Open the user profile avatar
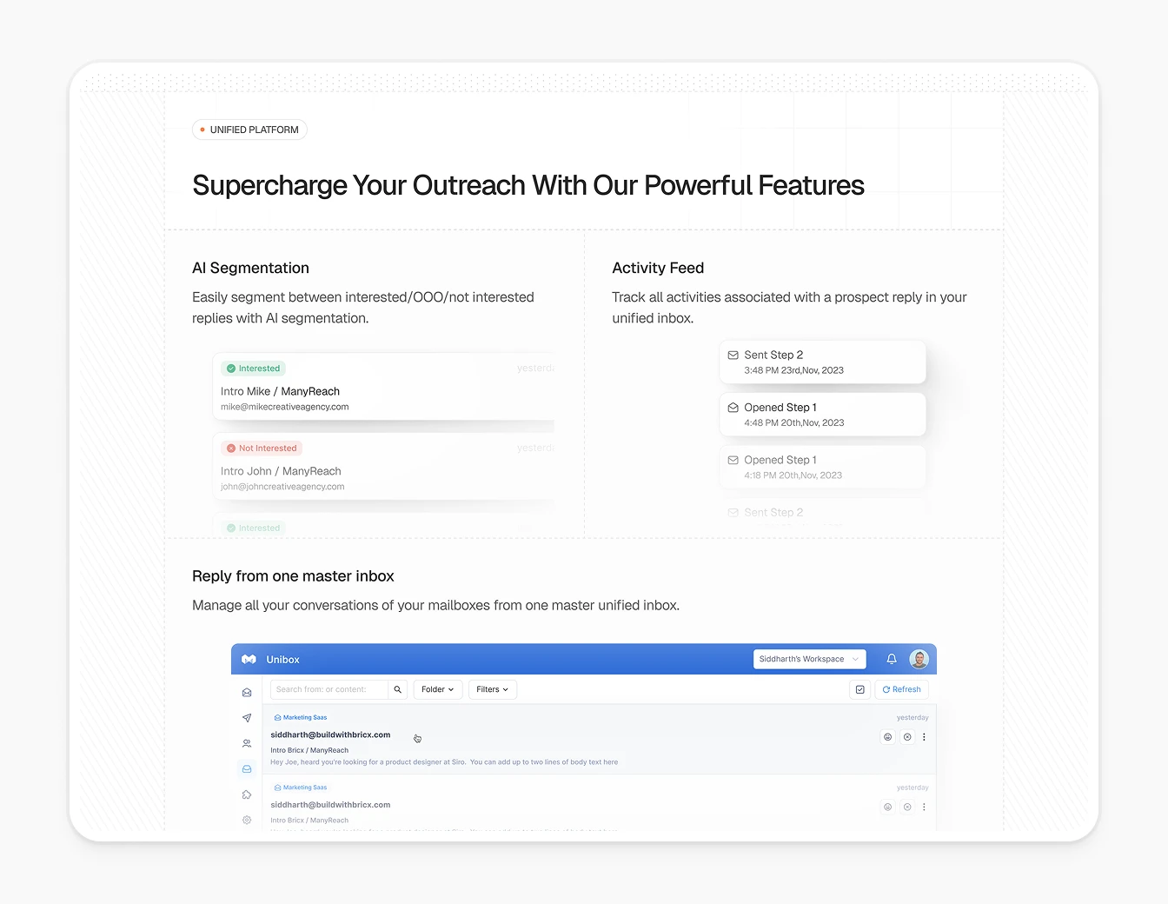This screenshot has width=1168, height=904. click(919, 660)
